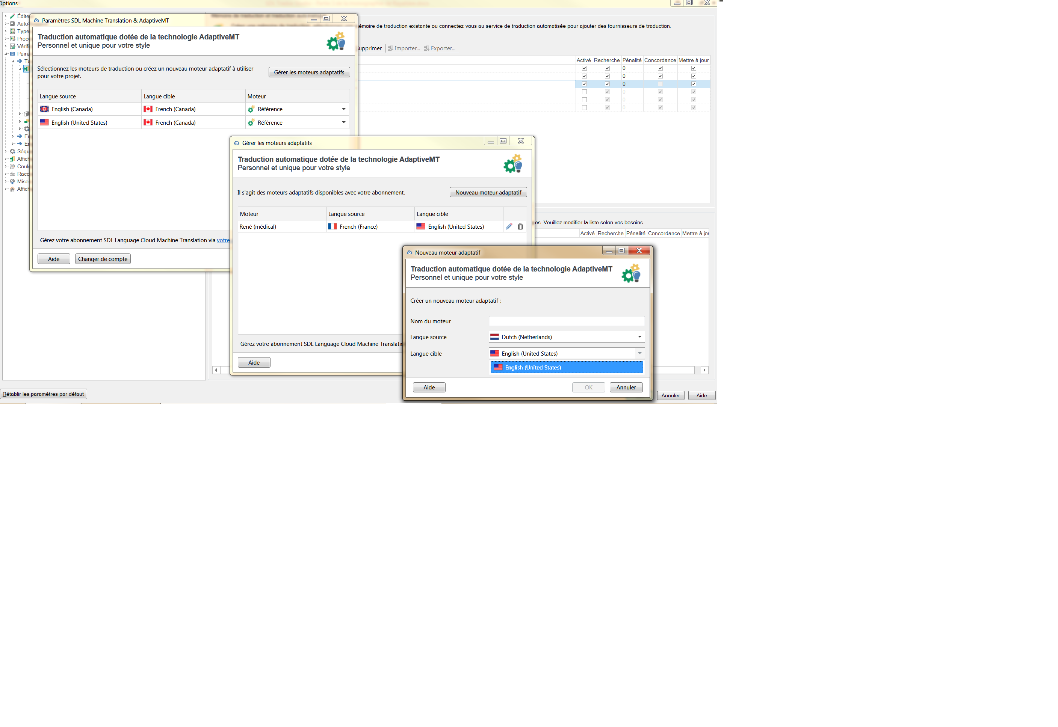Toggle the Mettre à jour checkbox in the highlighted row
Viewport: 1058px width, 727px height.
click(694, 84)
